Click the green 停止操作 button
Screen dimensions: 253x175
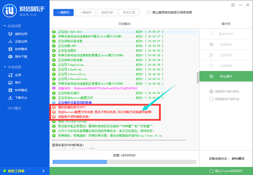[226, 76]
